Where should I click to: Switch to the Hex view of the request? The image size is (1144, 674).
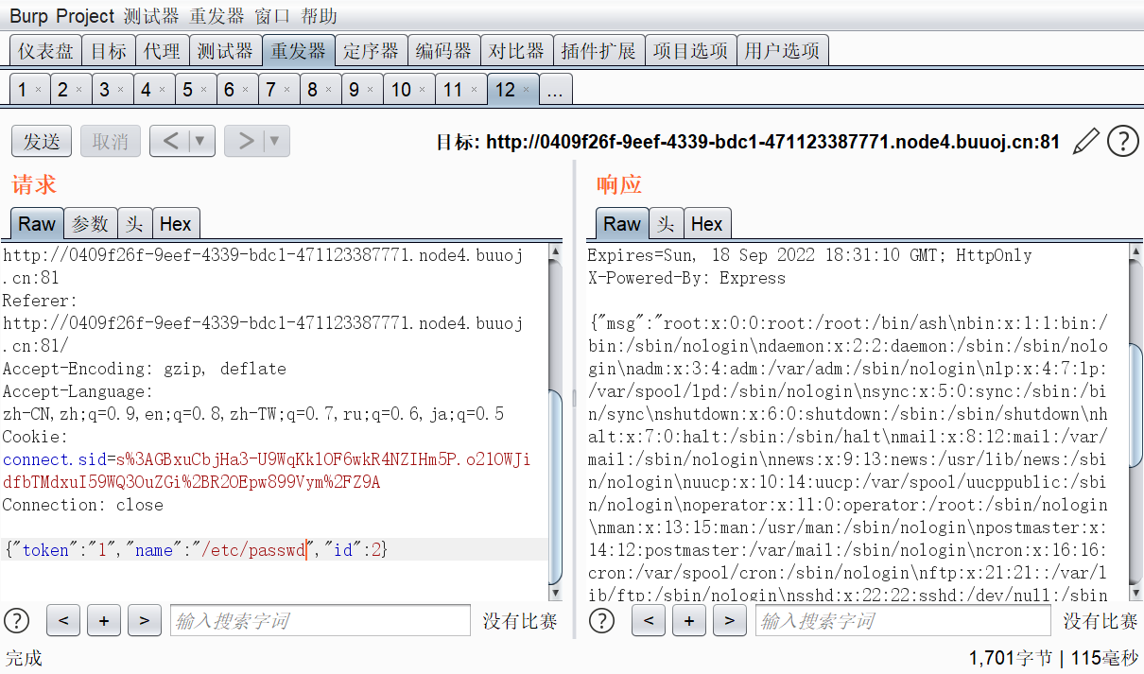tap(176, 224)
